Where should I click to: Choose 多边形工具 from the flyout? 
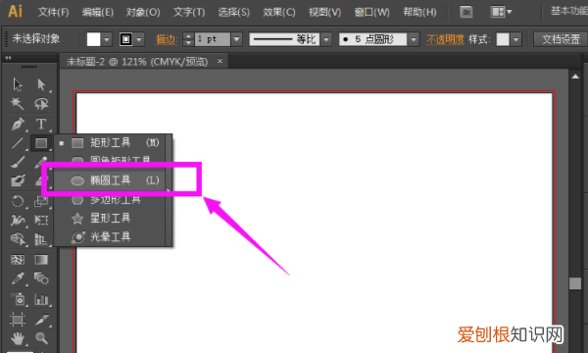pyautogui.click(x=110, y=200)
